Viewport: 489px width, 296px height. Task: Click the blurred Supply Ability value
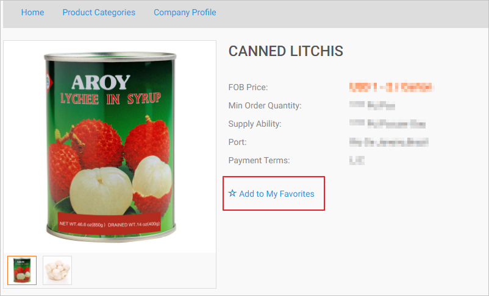pos(387,124)
